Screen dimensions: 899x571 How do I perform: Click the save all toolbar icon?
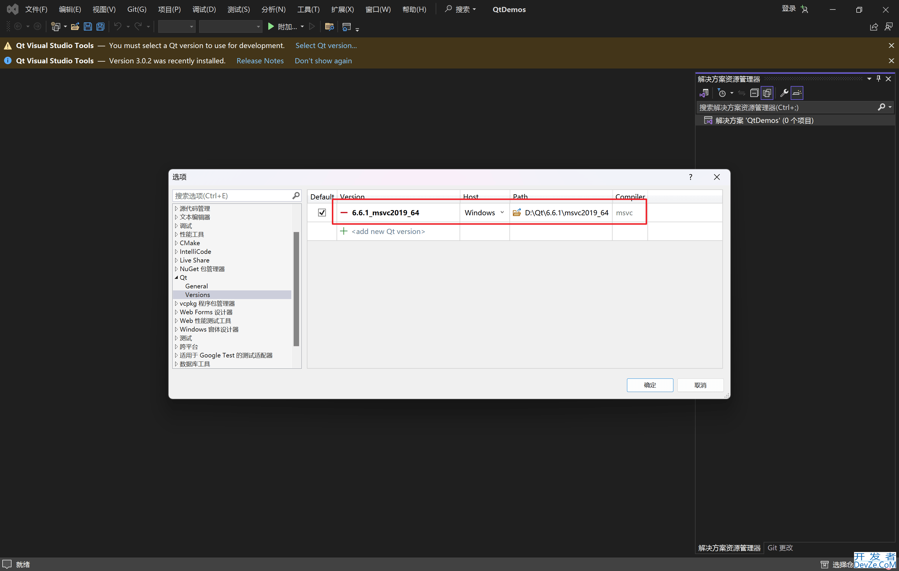point(101,26)
